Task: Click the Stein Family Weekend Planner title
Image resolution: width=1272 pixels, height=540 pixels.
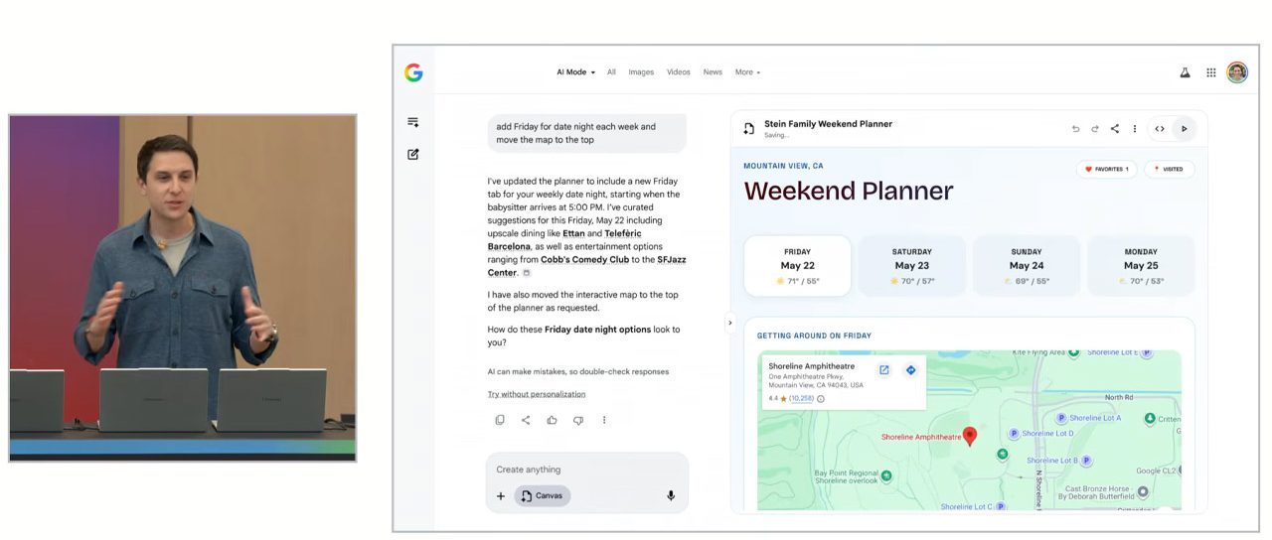Action: click(828, 124)
